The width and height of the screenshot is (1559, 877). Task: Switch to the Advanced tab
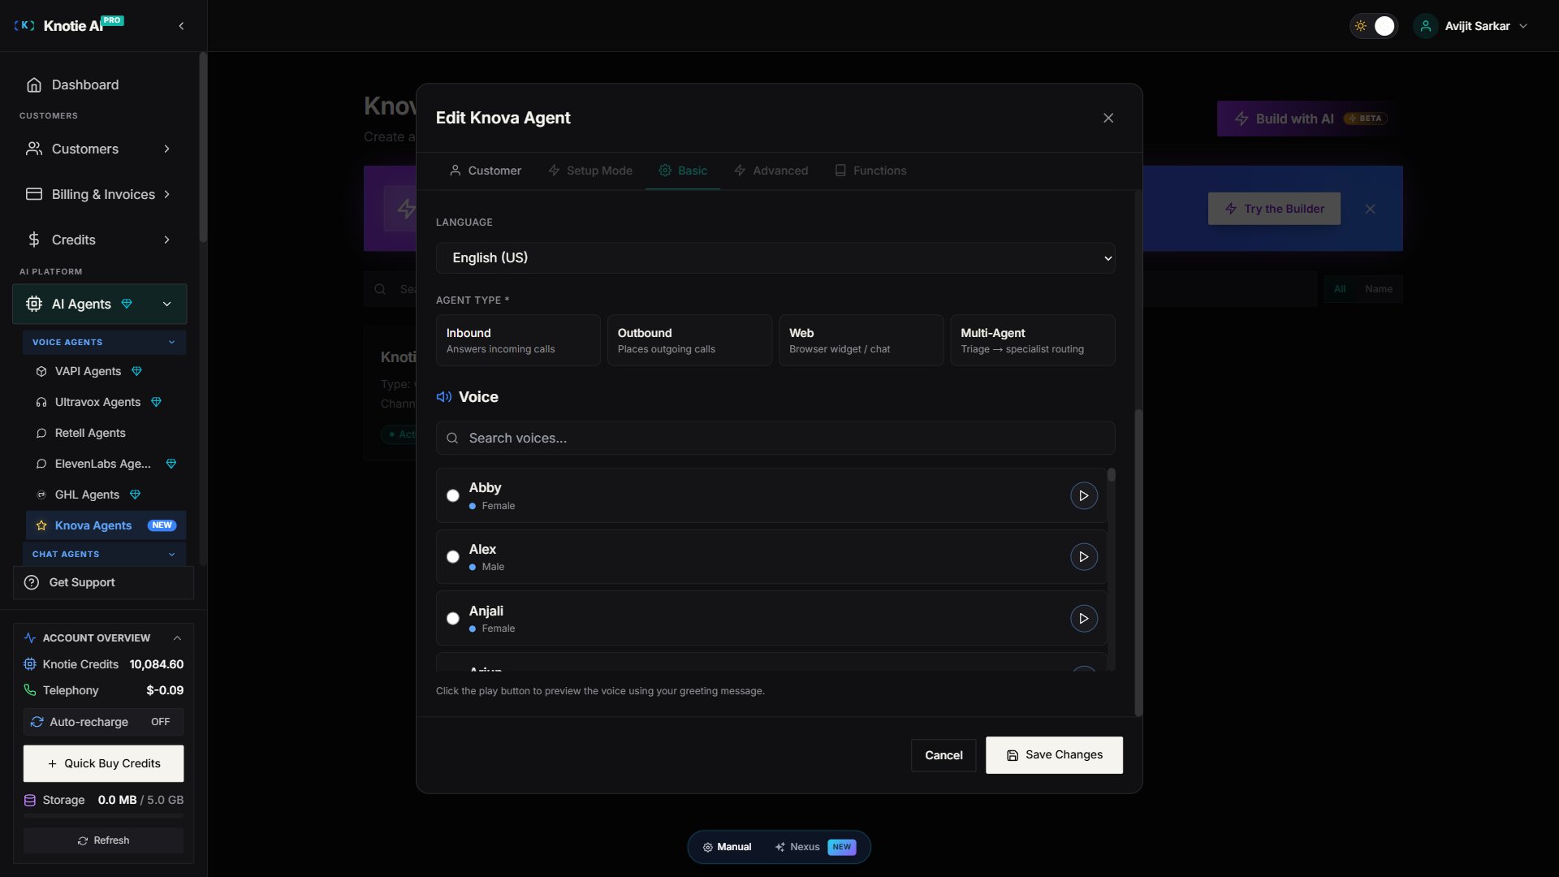[x=771, y=171]
